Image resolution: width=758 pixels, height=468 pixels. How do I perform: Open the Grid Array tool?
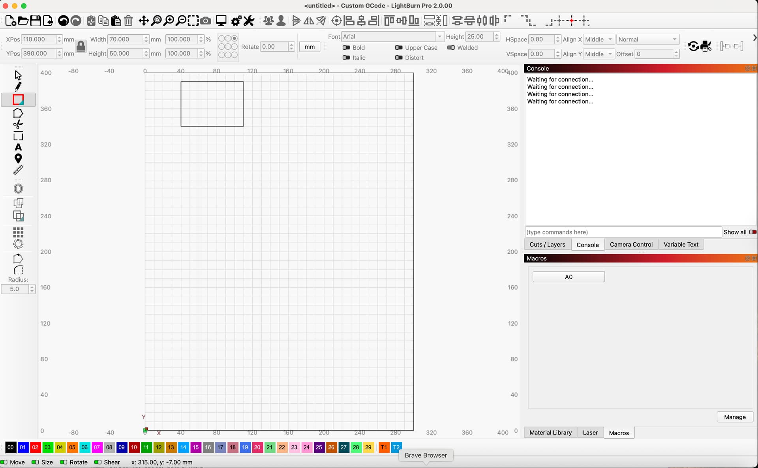click(x=18, y=232)
